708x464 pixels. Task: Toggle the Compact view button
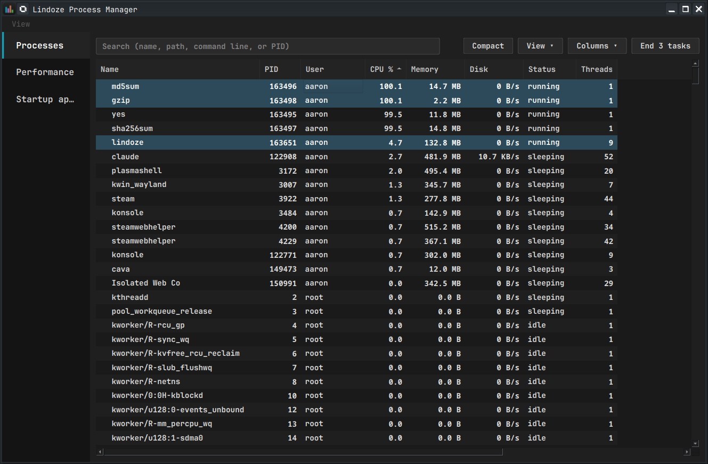(x=488, y=46)
